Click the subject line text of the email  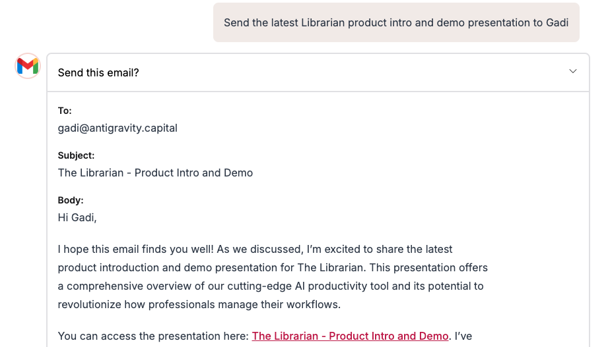point(155,173)
